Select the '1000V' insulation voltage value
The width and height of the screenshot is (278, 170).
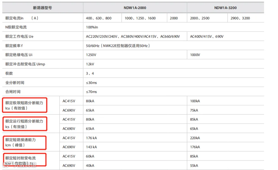pyautogui.click(x=195, y=55)
